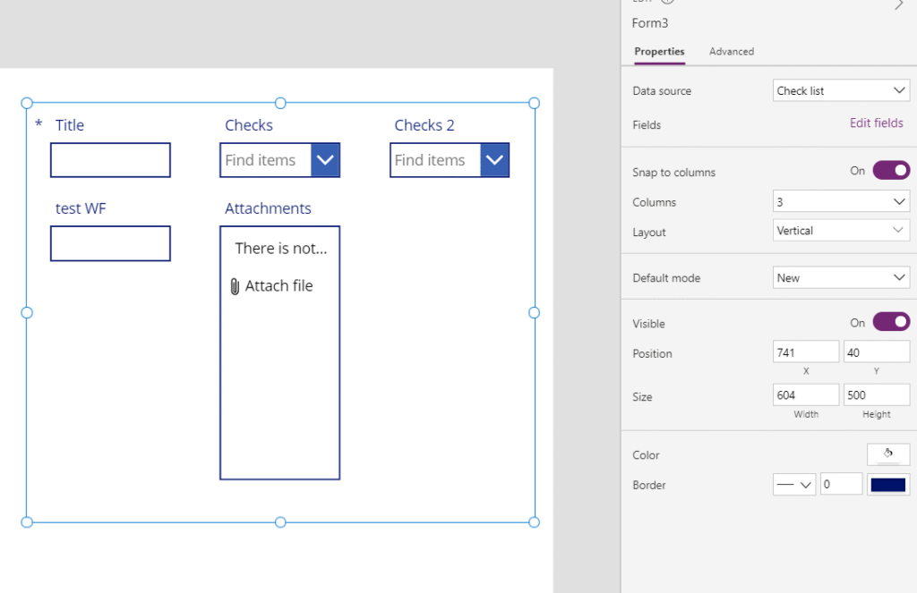The width and height of the screenshot is (917, 593).
Task: Switch to the Properties tab
Action: coord(659,51)
